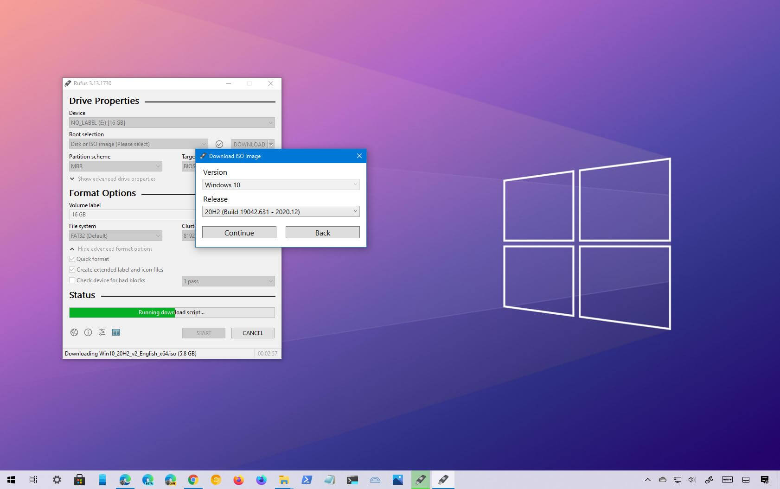The height and width of the screenshot is (489, 780).
Task: Enable Check device for bad blocks
Action: point(72,280)
